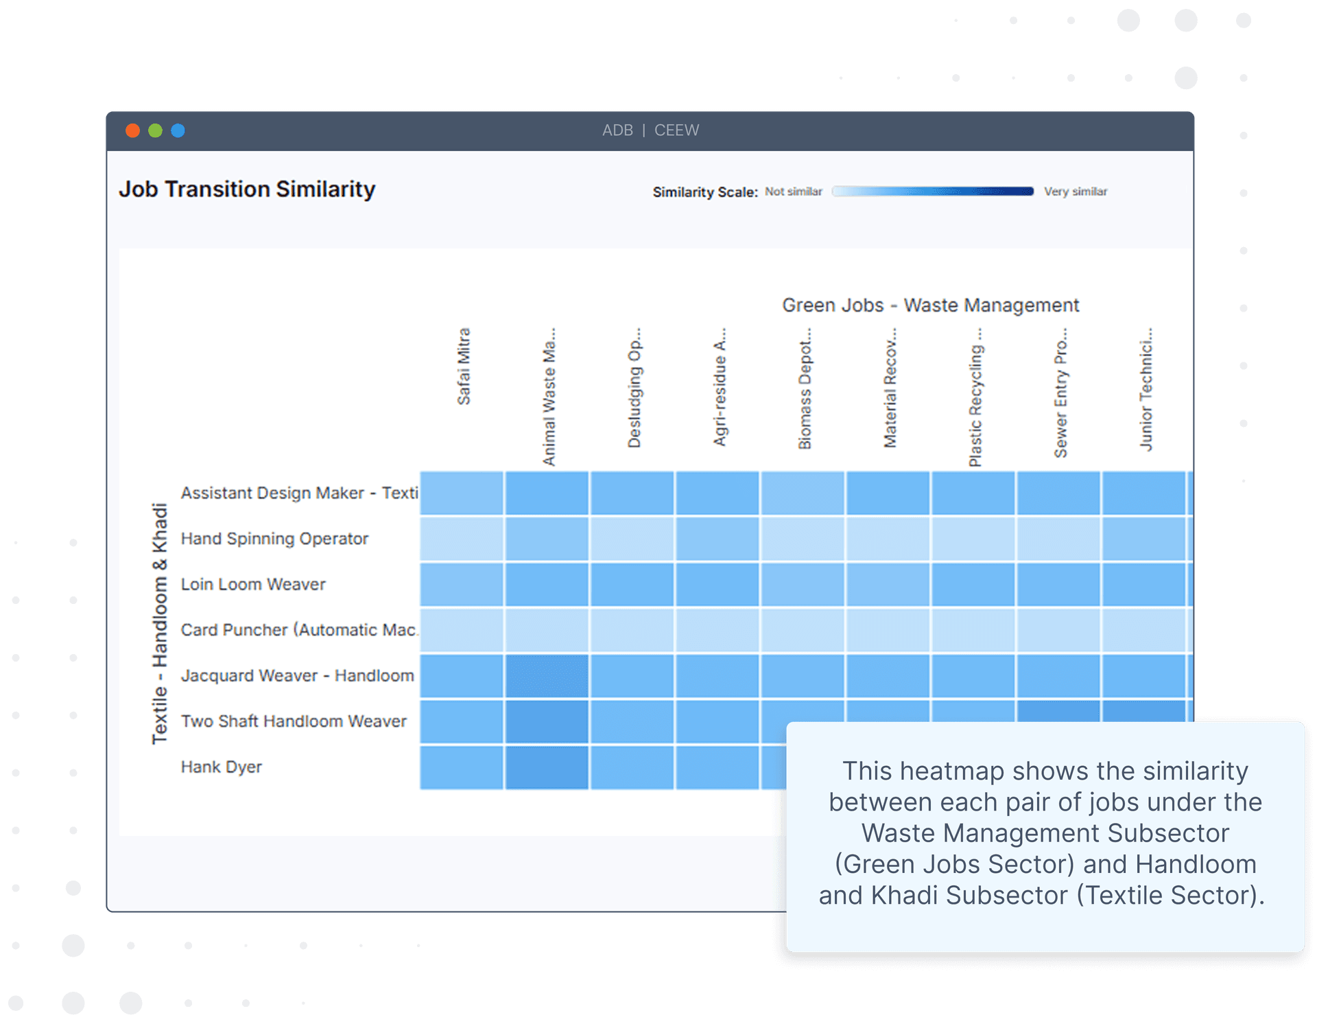Click the Loin Loom Weaver row label
This screenshot has height=1024, width=1317.
tap(253, 584)
